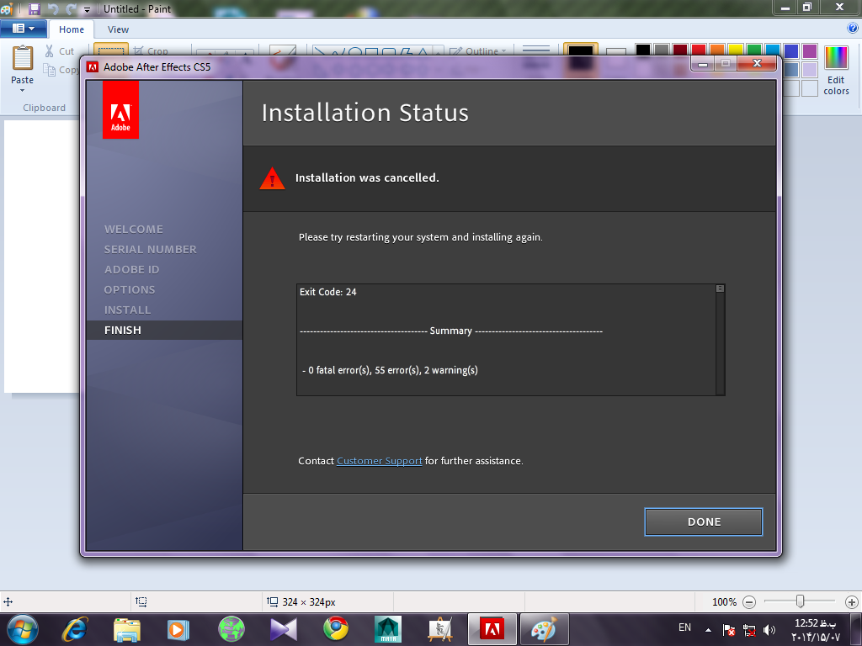This screenshot has width=862, height=646.
Task: Click the Paint Help question mark icon
Action: coord(853,28)
